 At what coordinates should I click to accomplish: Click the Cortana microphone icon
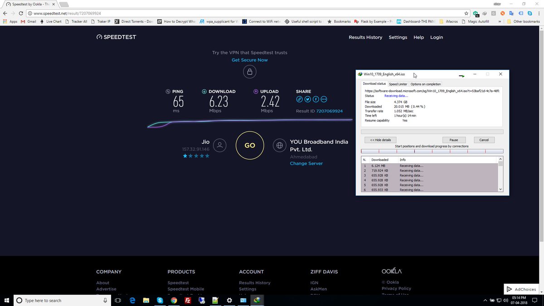pyautogui.click(x=105, y=300)
